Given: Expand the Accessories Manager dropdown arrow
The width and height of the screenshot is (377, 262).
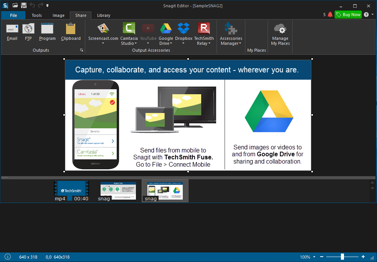Looking at the screenshot, I should coord(240,43).
